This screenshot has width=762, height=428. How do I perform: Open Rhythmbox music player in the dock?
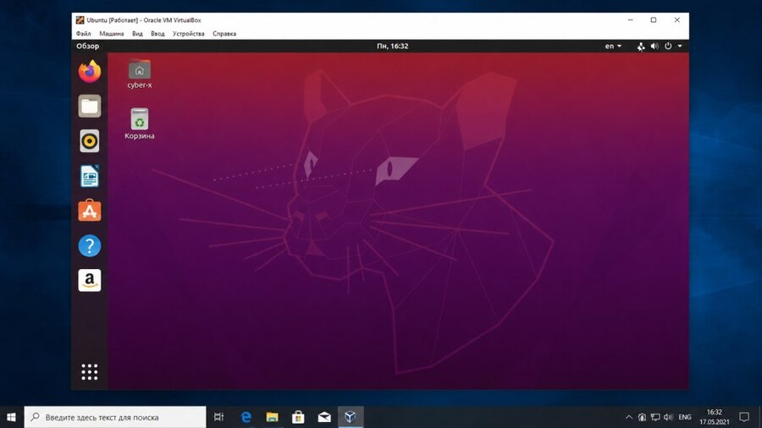coord(90,141)
